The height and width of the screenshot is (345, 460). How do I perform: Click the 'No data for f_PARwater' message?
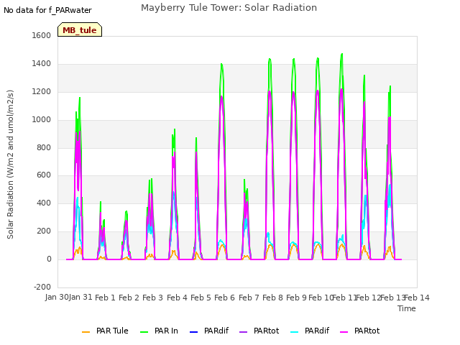[x=47, y=10]
